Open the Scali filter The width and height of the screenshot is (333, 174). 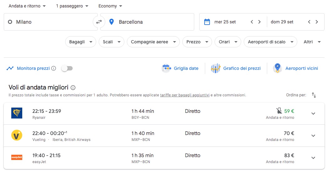111,42
